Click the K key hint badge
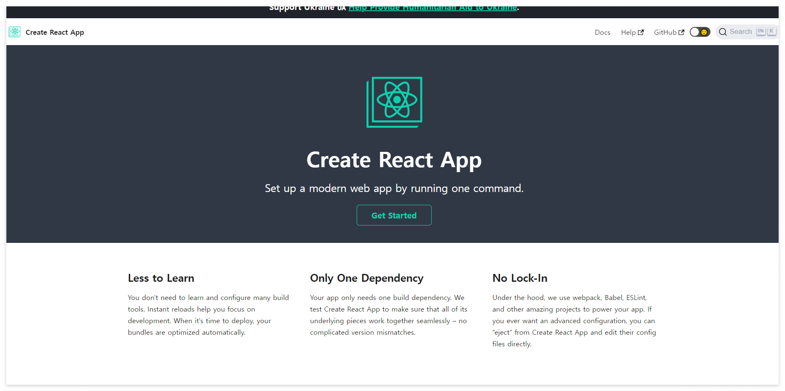Screen dimensions: 785x391 [x=771, y=31]
